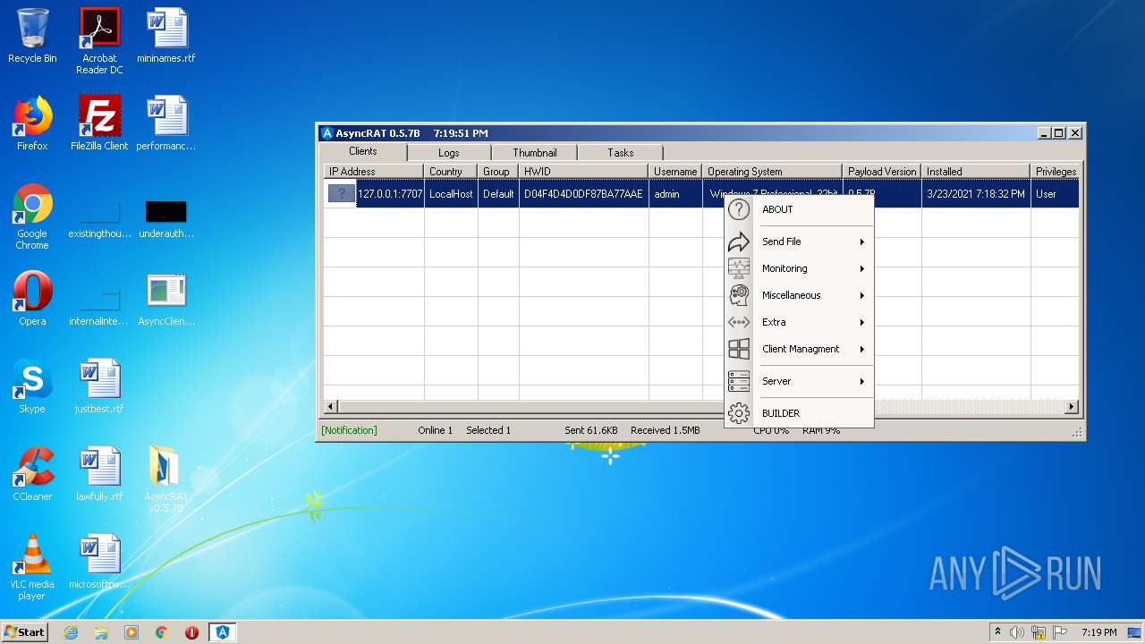Select the lawfully.rtf desktop file
The height and width of the screenshot is (644, 1145).
(x=99, y=475)
